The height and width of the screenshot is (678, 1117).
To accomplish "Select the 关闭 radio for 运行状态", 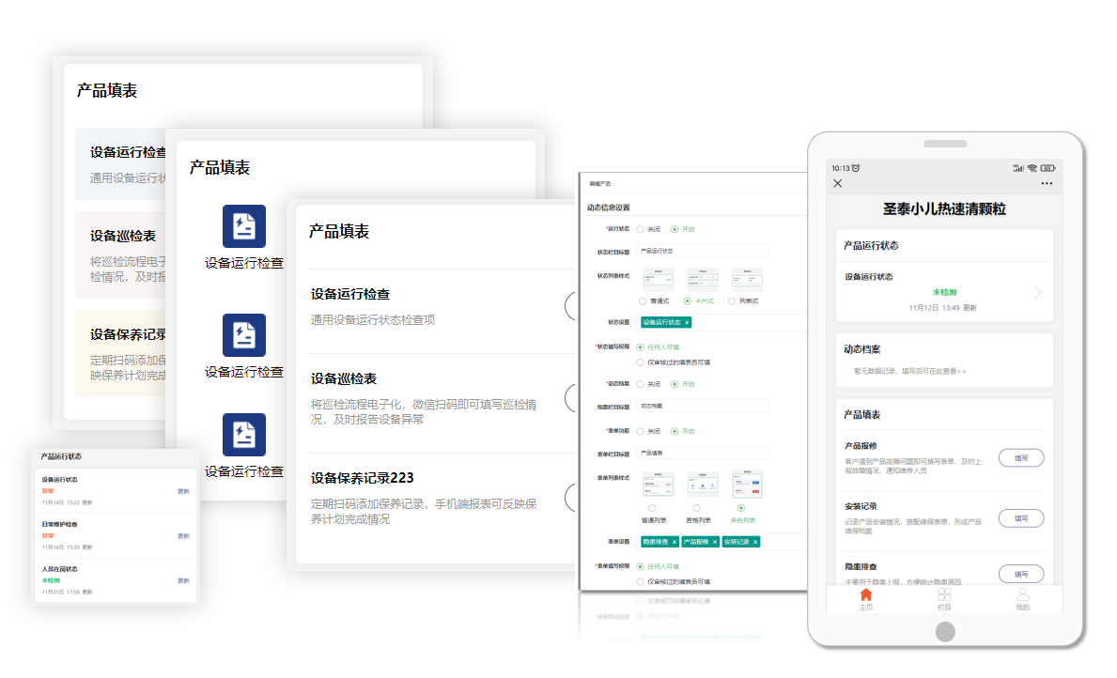I will pyautogui.click(x=641, y=229).
